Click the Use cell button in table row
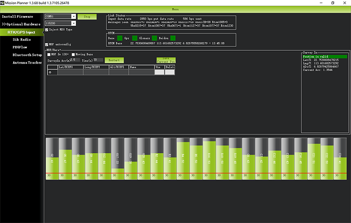 pos(159,72)
